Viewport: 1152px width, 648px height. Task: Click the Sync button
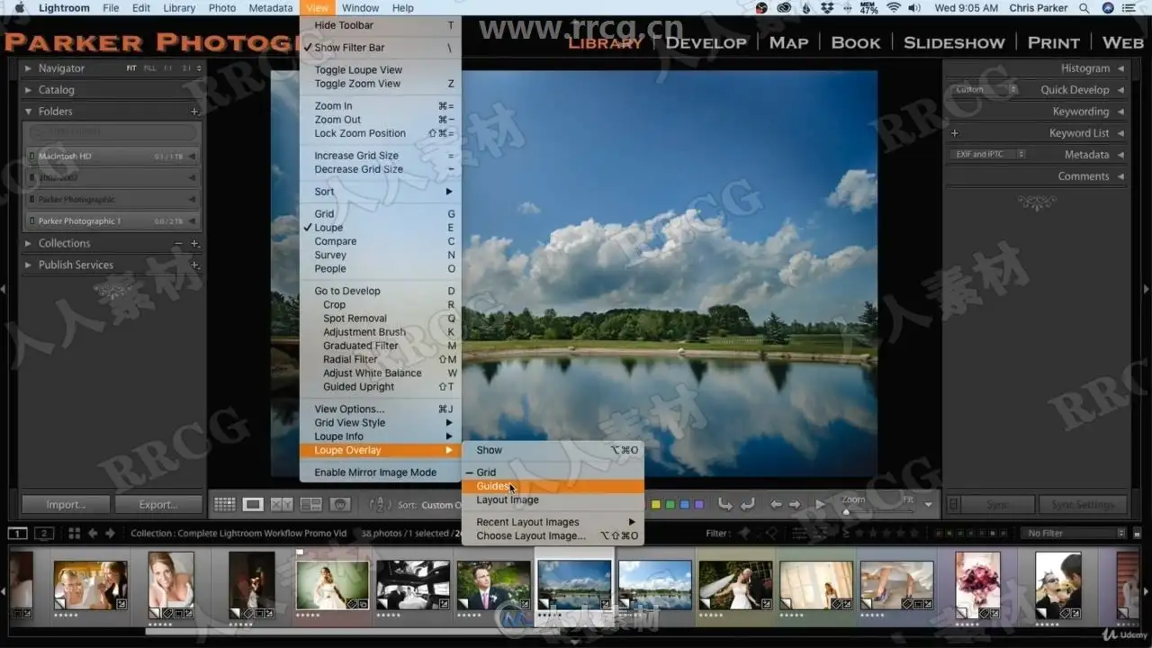(x=997, y=505)
